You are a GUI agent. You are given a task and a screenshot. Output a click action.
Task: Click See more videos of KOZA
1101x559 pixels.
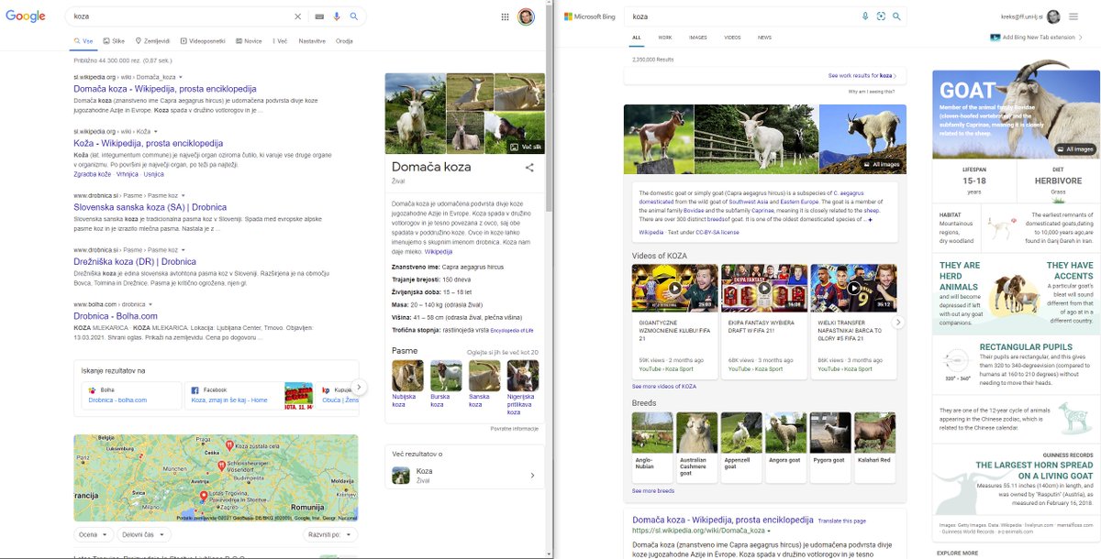tap(664, 386)
